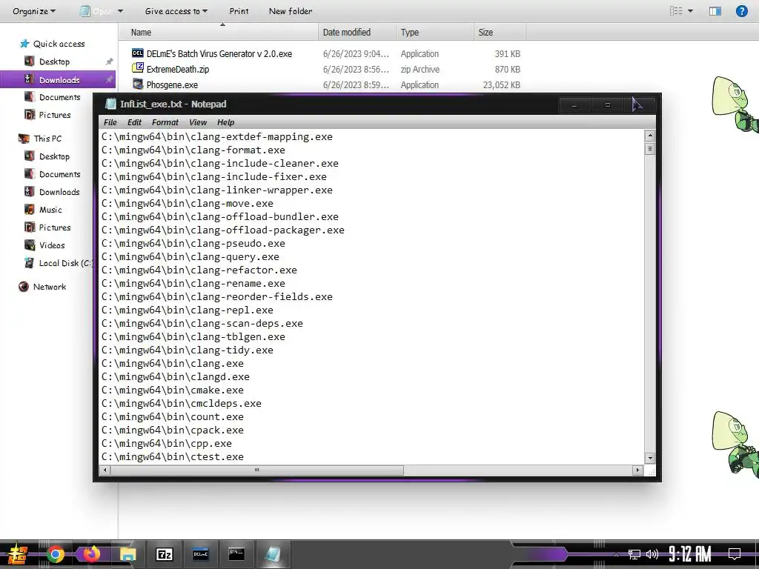Click the Print button in Explorer

(x=239, y=11)
